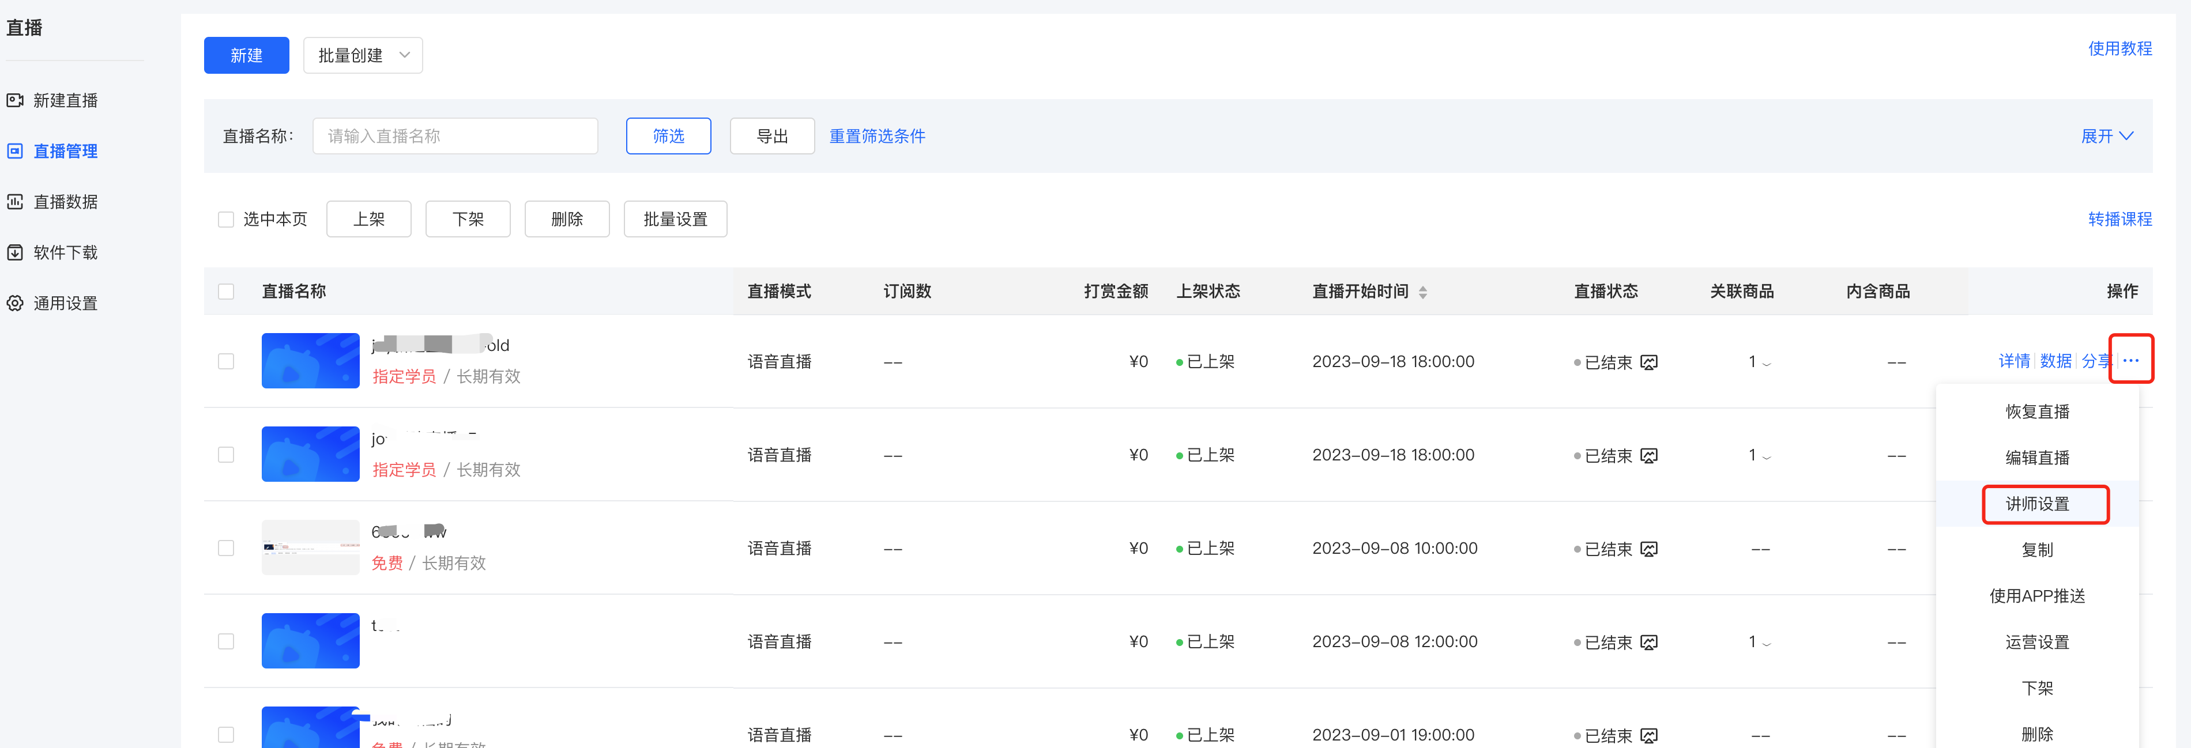
Task: Open the 通用设置 gear icon
Action: [16, 304]
